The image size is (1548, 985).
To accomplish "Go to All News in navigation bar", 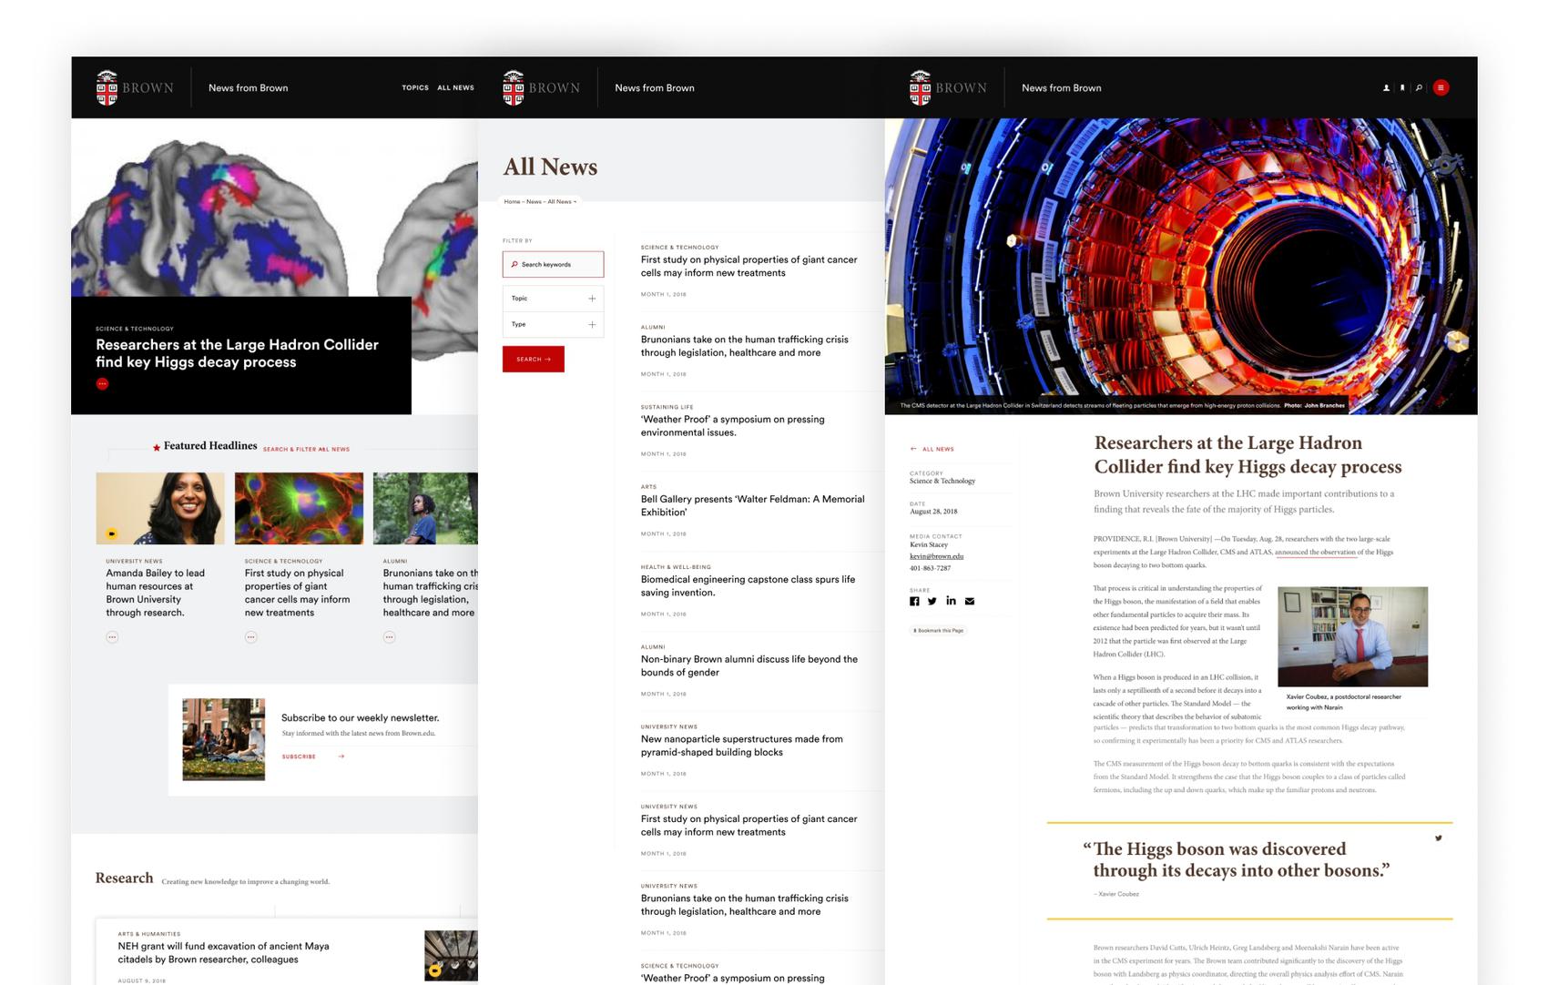I will [x=455, y=88].
